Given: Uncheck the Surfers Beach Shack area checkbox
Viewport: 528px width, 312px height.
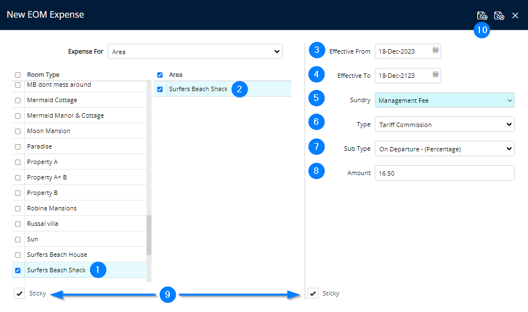Looking at the screenshot, I should coord(160,89).
